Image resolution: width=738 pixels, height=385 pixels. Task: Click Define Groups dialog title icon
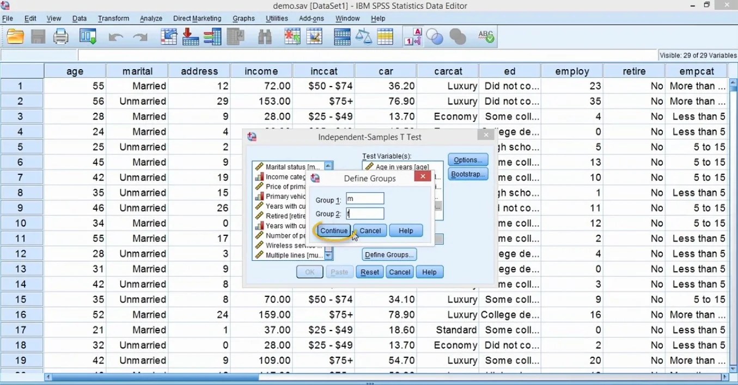click(315, 178)
